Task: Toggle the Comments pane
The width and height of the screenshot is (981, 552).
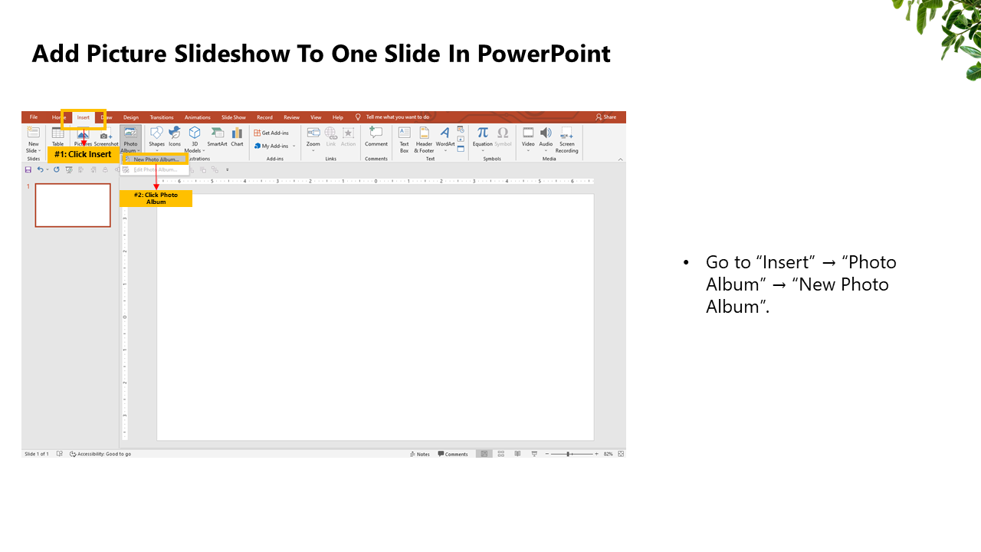Action: 453,454
